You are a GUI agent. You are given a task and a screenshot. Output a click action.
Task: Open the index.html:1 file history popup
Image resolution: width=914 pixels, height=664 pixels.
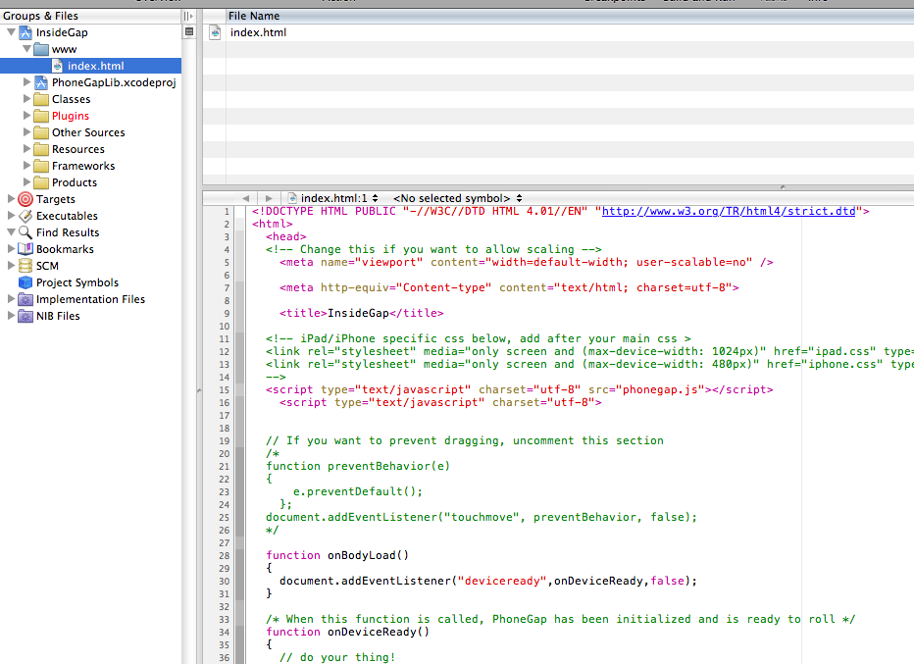[332, 198]
